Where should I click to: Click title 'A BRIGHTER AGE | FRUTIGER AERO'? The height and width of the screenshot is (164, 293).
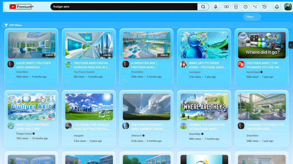point(144,65)
